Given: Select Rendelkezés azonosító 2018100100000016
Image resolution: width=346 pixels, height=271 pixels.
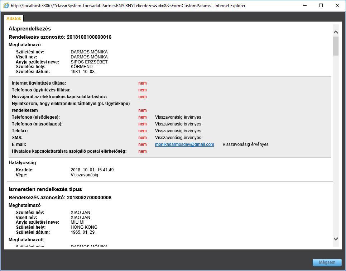Looking at the screenshot, I should pos(60,37).
